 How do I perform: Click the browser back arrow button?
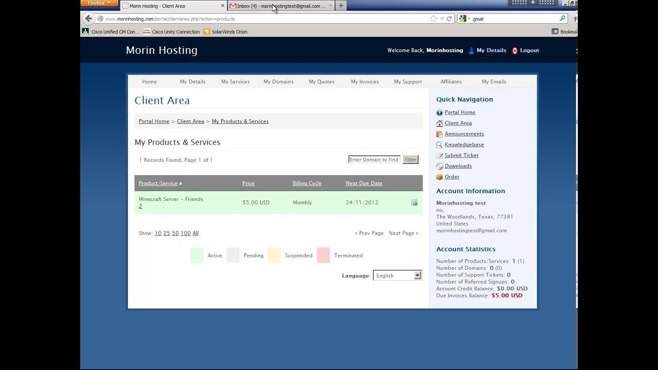88,18
